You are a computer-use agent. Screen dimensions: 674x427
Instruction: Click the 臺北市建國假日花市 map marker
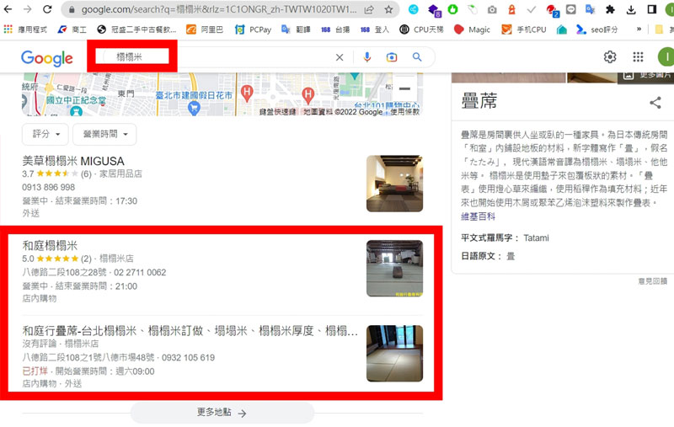point(194,108)
